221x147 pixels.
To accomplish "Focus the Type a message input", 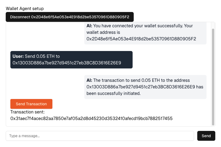I will (x=100, y=136).
